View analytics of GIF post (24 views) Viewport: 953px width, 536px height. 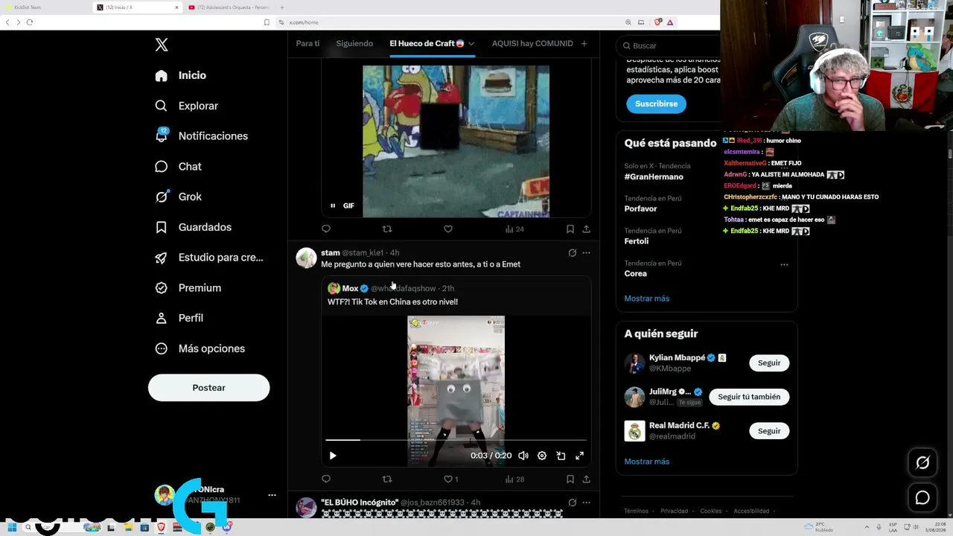click(x=514, y=229)
